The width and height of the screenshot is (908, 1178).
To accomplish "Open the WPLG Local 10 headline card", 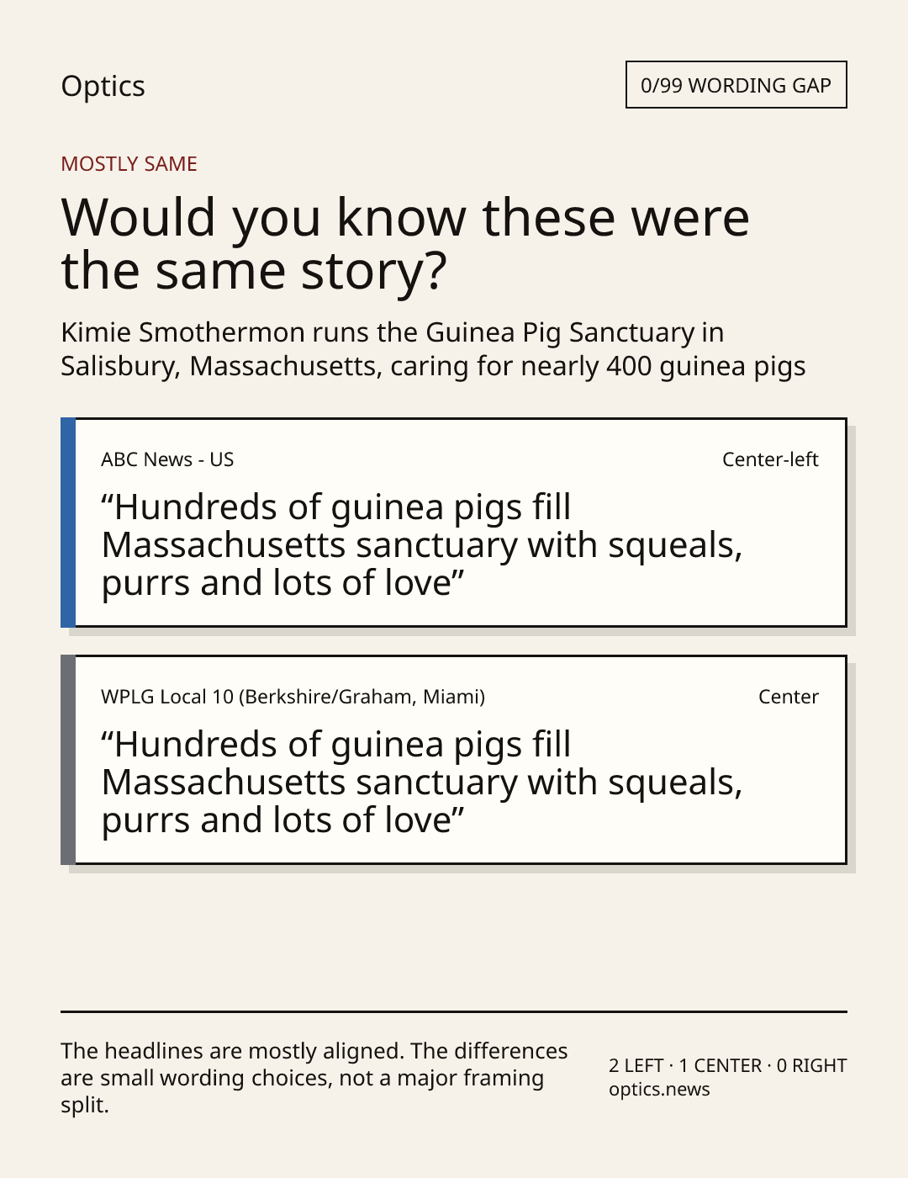I will 454,760.
